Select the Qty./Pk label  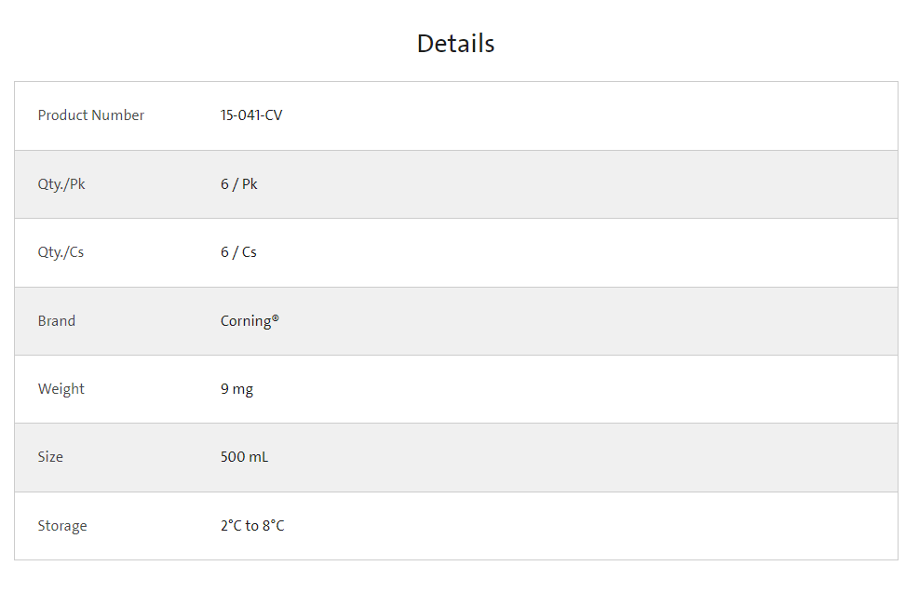pyautogui.click(x=61, y=184)
